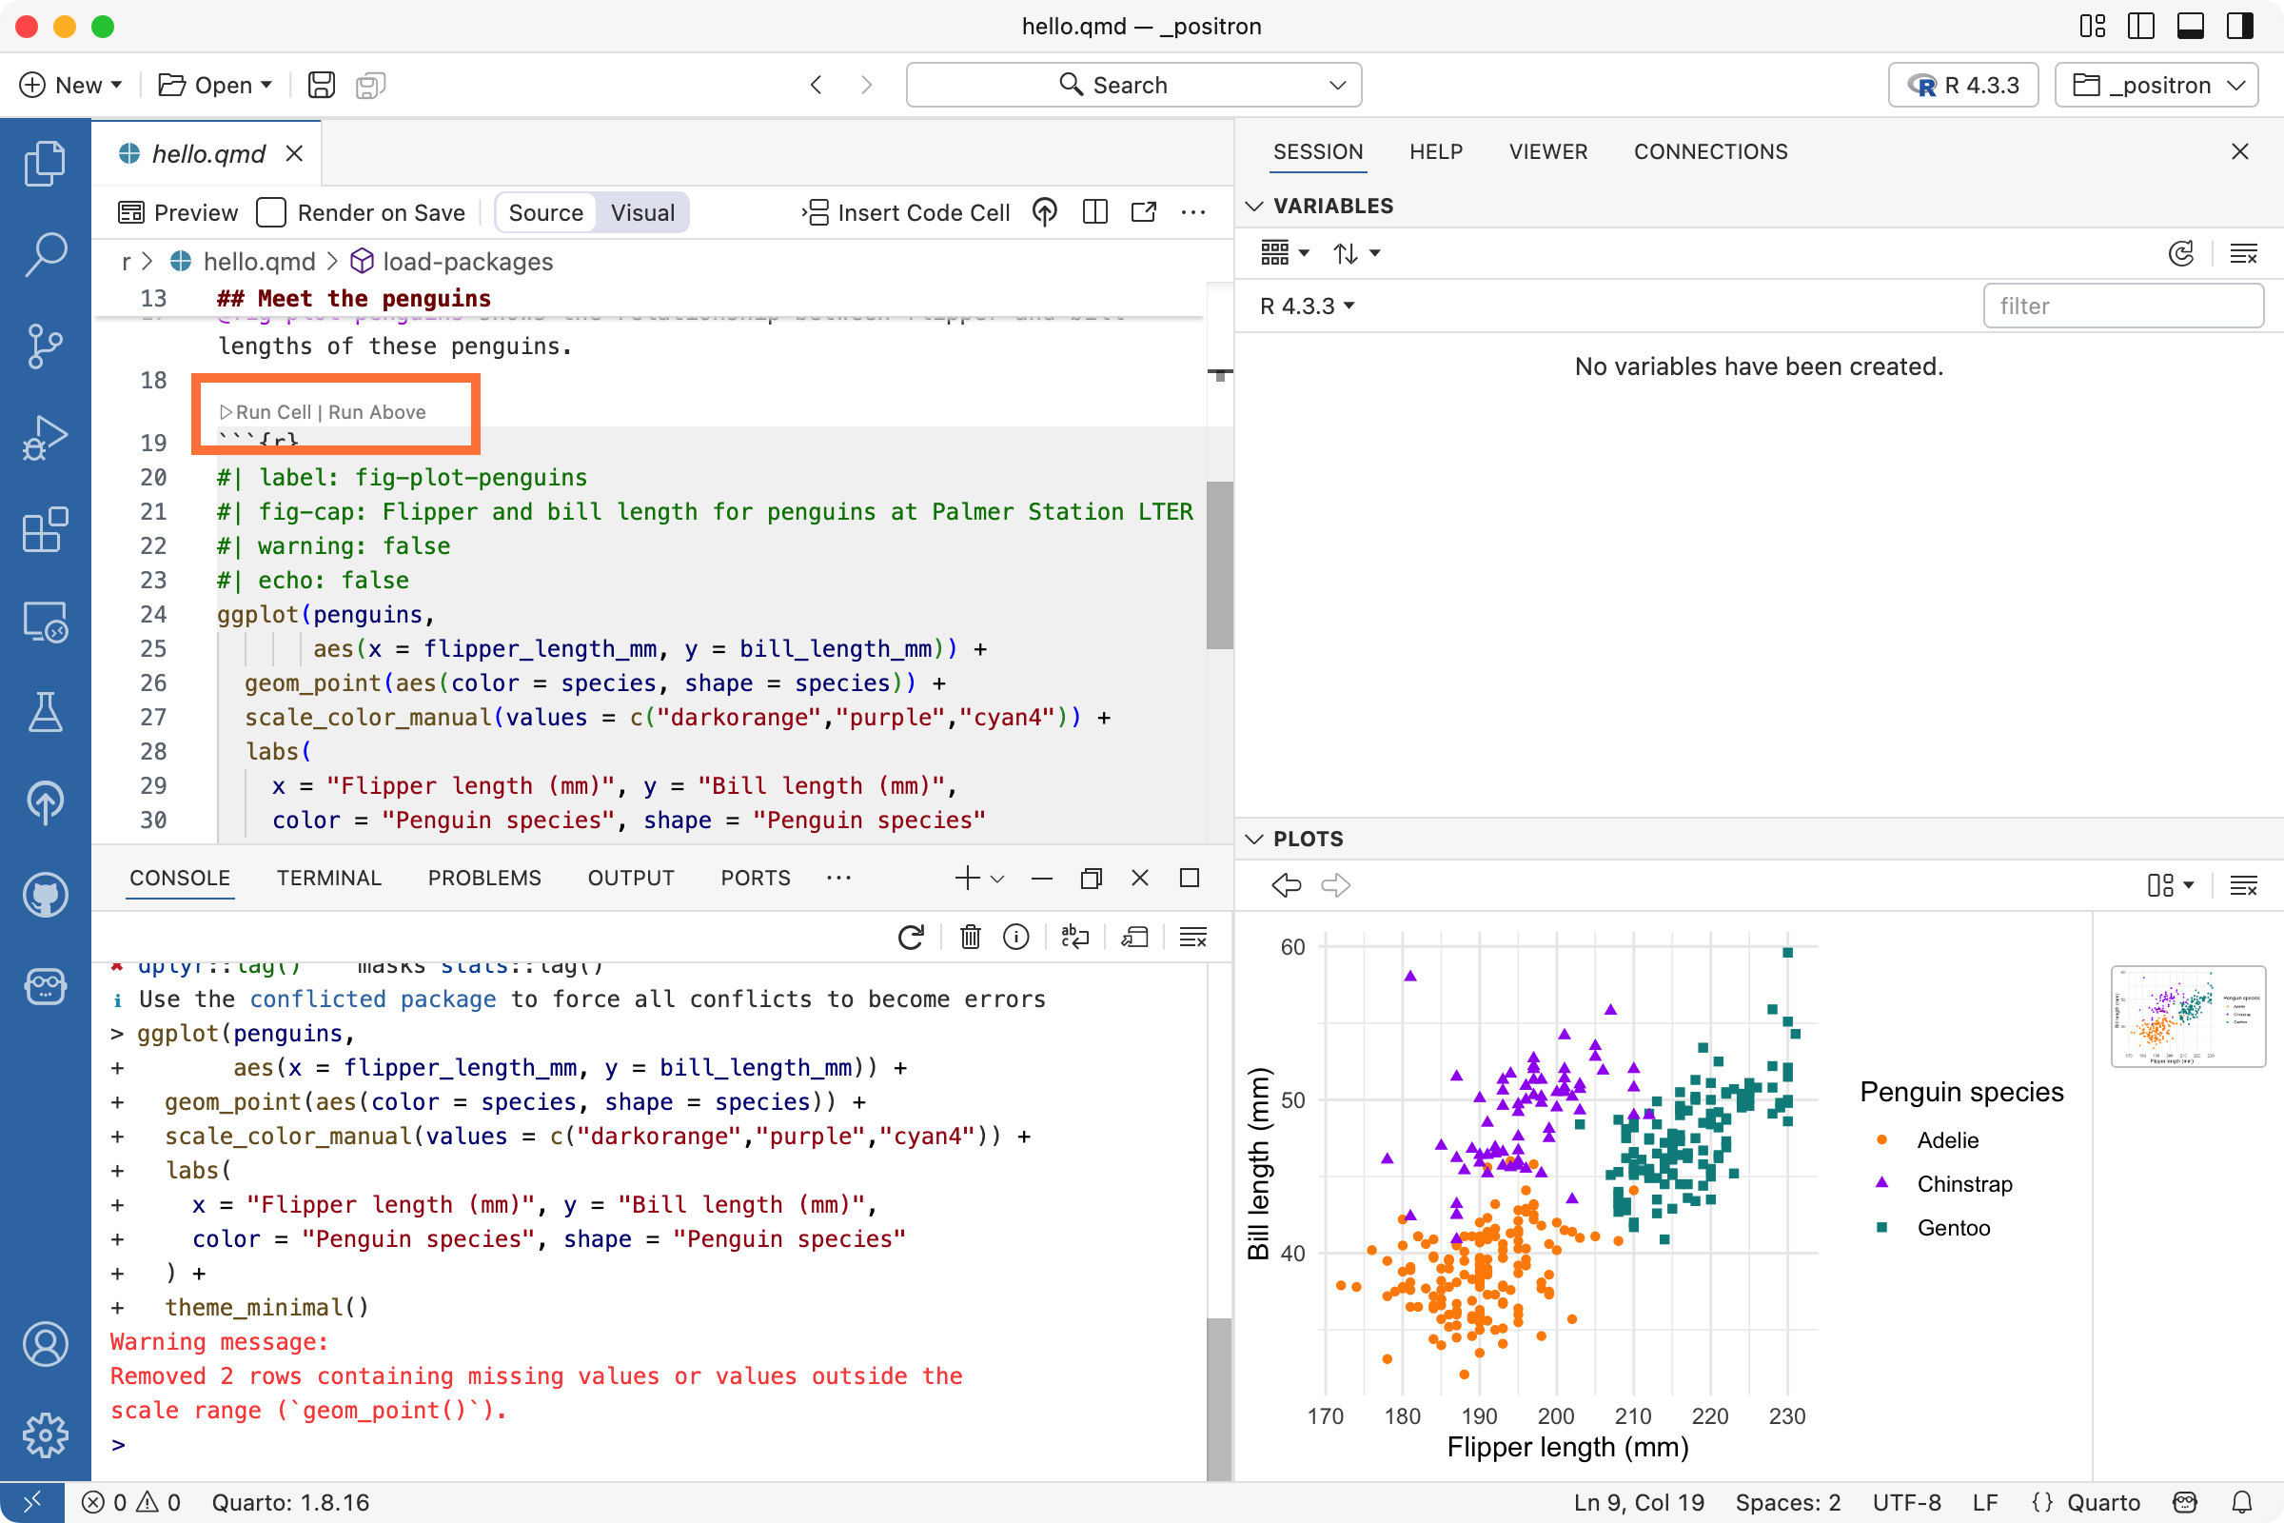The width and height of the screenshot is (2284, 1523).
Task: Clear all variables with the clear icon
Action: point(2243,253)
